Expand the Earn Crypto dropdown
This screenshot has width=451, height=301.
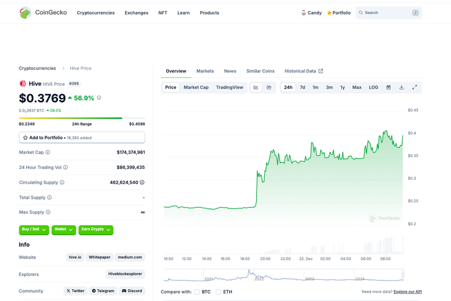[x=96, y=229]
